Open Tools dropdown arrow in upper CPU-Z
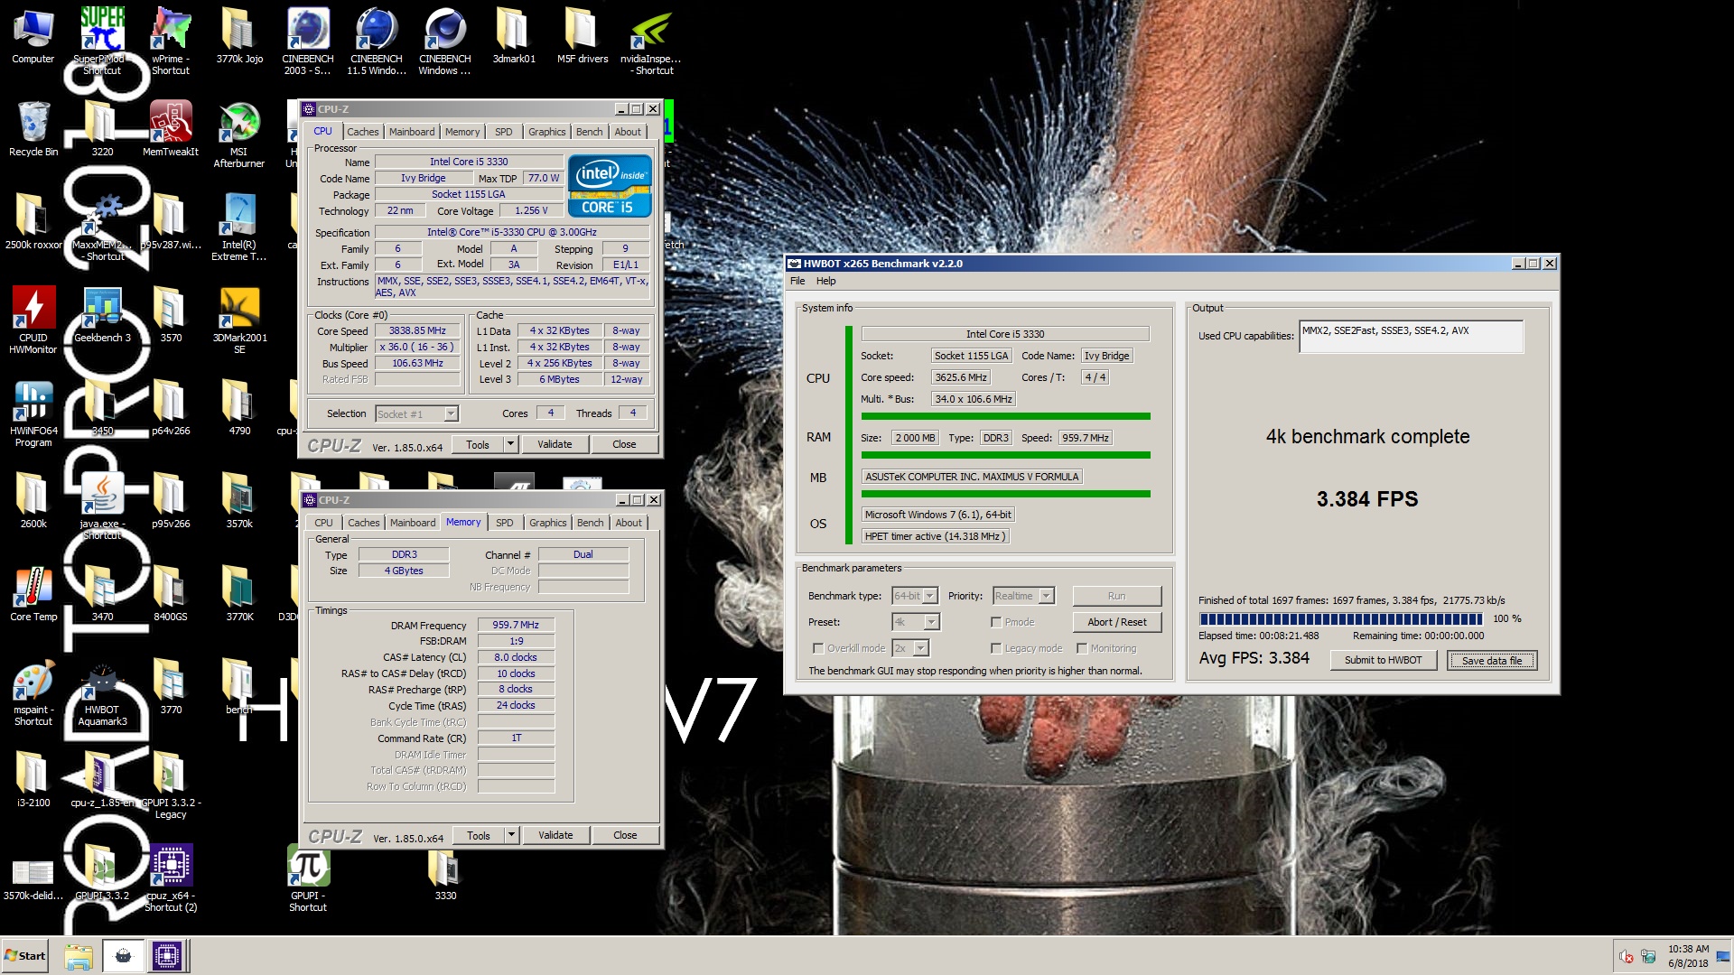 tap(510, 444)
